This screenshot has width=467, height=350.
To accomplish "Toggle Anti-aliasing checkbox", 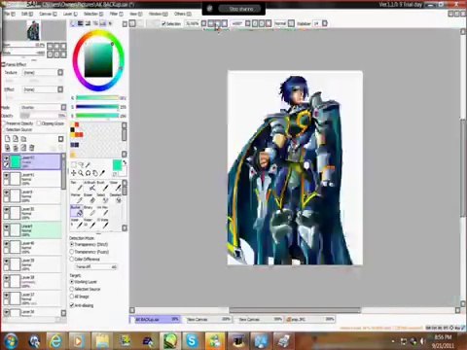I will coord(72,305).
